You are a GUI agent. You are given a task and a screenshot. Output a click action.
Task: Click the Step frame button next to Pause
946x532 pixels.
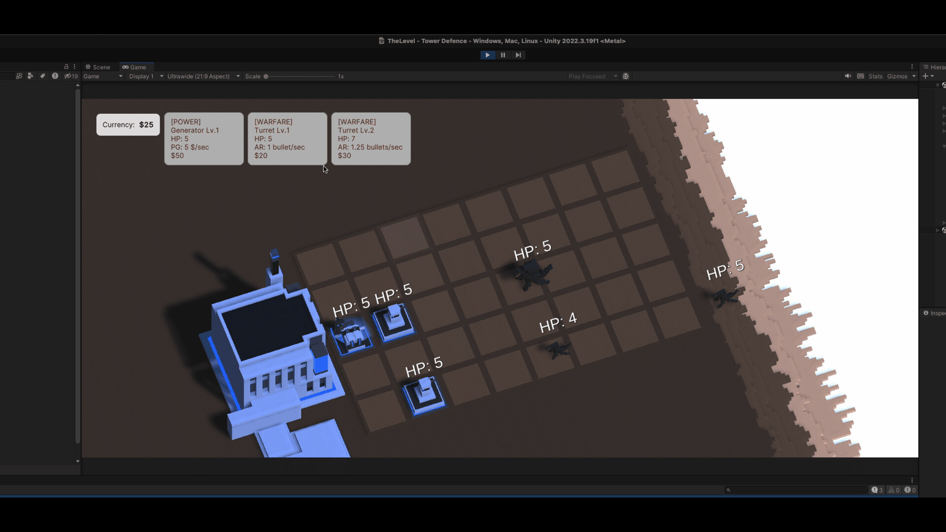pyautogui.click(x=518, y=55)
